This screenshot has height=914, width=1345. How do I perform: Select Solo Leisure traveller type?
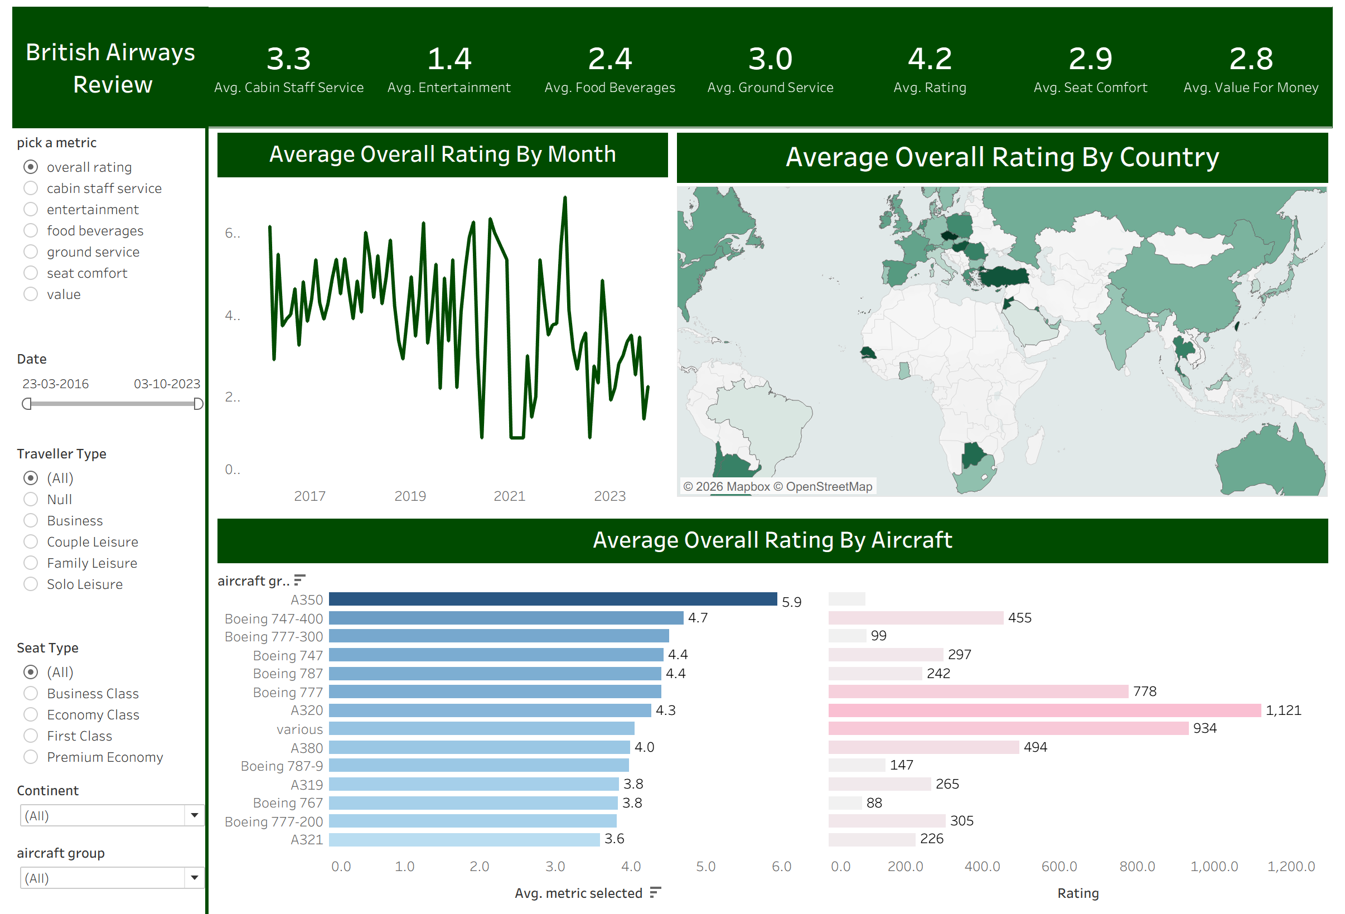(31, 584)
